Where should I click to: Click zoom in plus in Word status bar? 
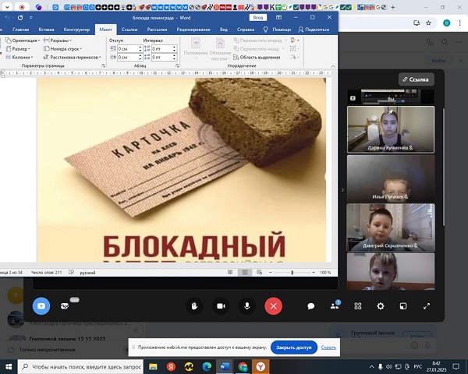314,272
